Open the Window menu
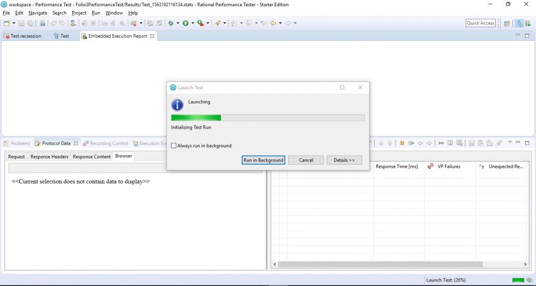Screen dimensions: 536x286 point(114,13)
